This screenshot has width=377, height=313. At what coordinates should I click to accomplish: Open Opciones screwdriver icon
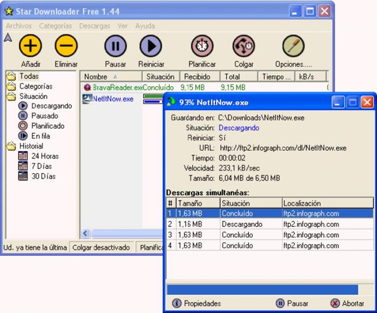click(x=293, y=46)
